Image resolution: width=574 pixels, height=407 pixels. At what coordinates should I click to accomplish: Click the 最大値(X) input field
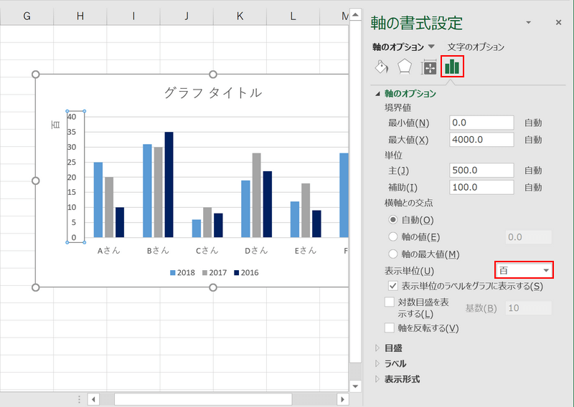[x=481, y=140]
